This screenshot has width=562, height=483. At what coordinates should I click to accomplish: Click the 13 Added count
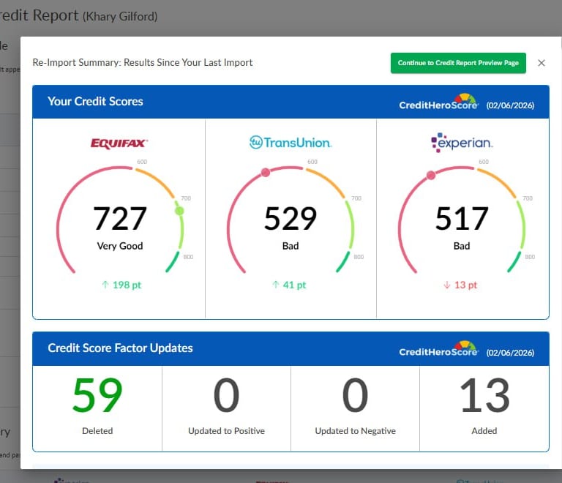tap(484, 396)
